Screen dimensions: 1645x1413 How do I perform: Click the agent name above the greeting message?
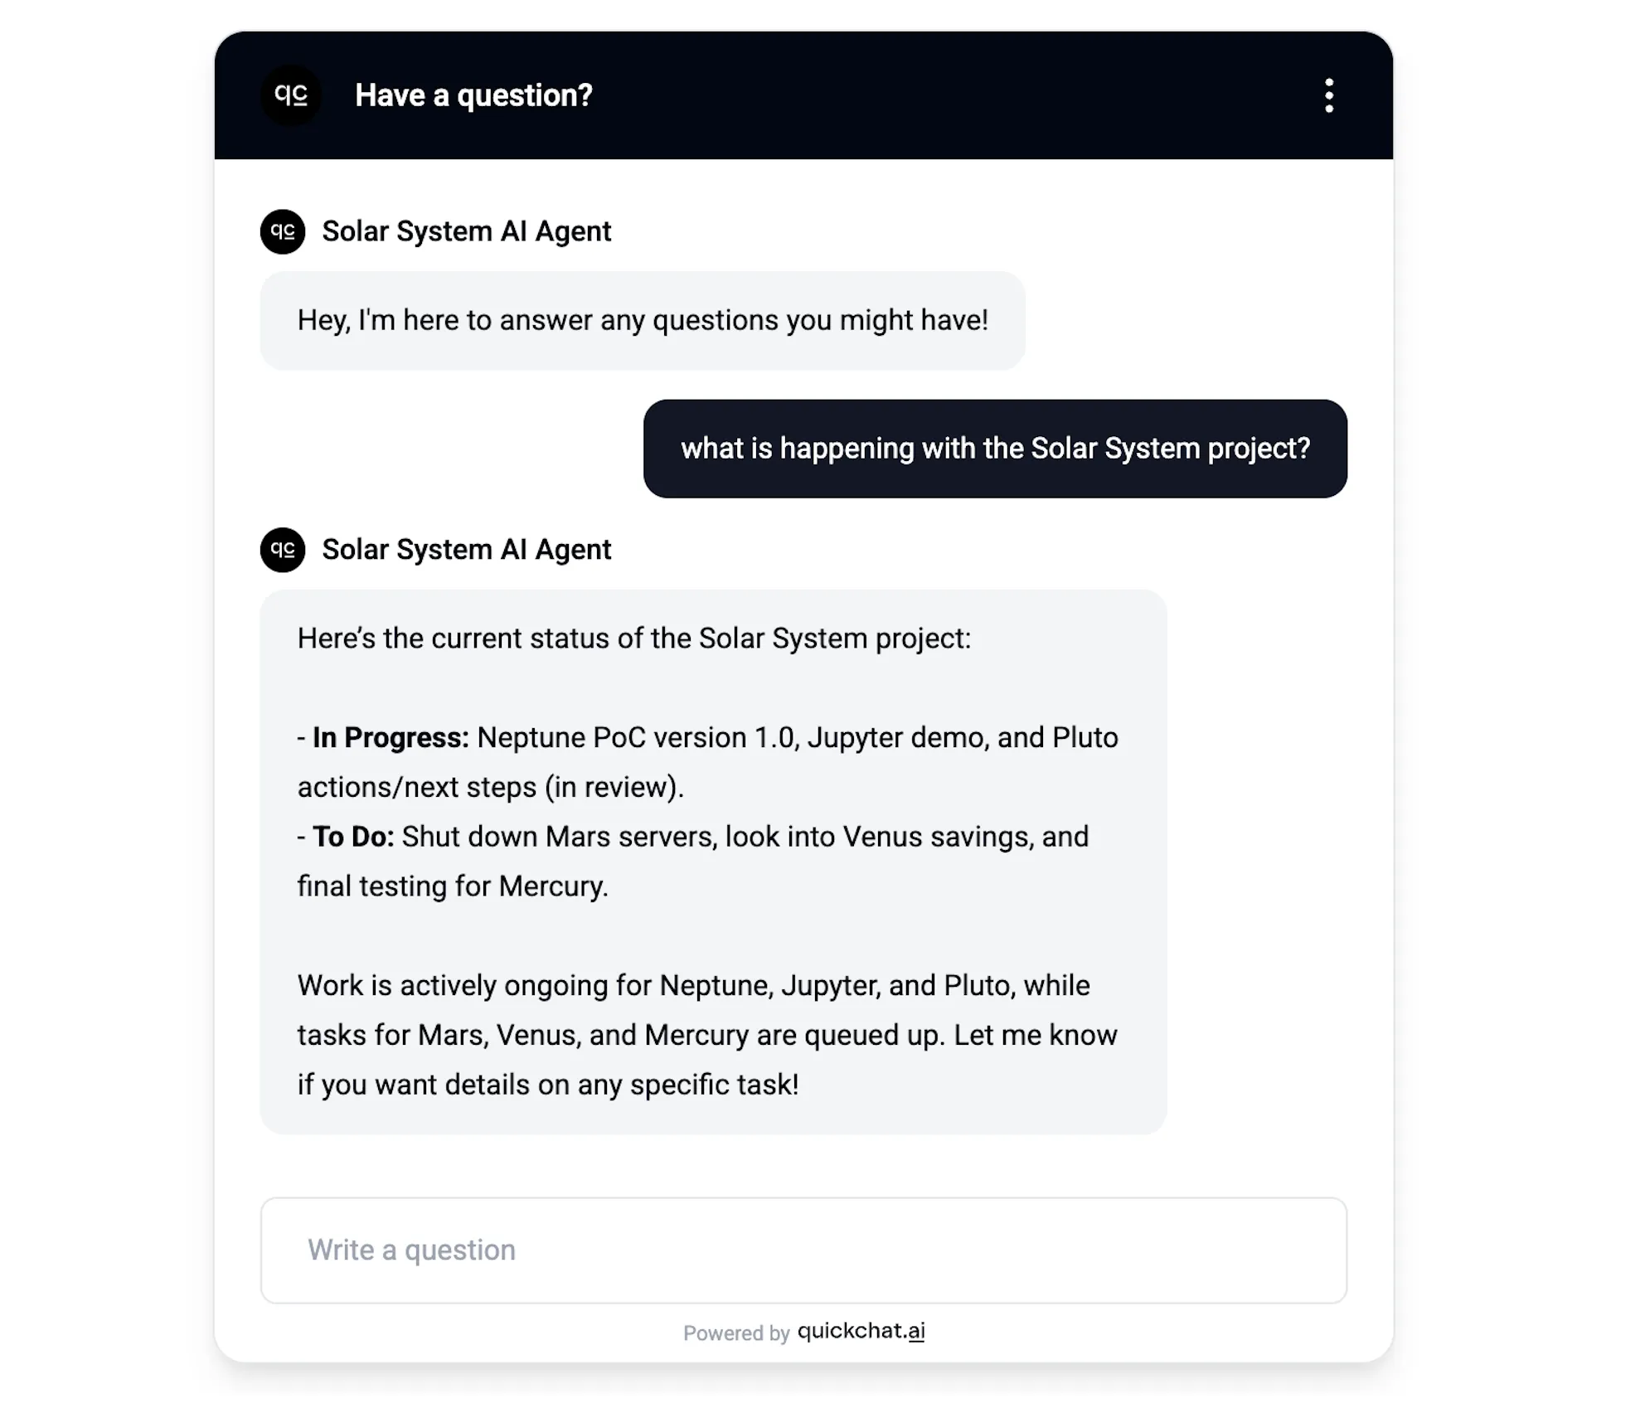tap(466, 231)
